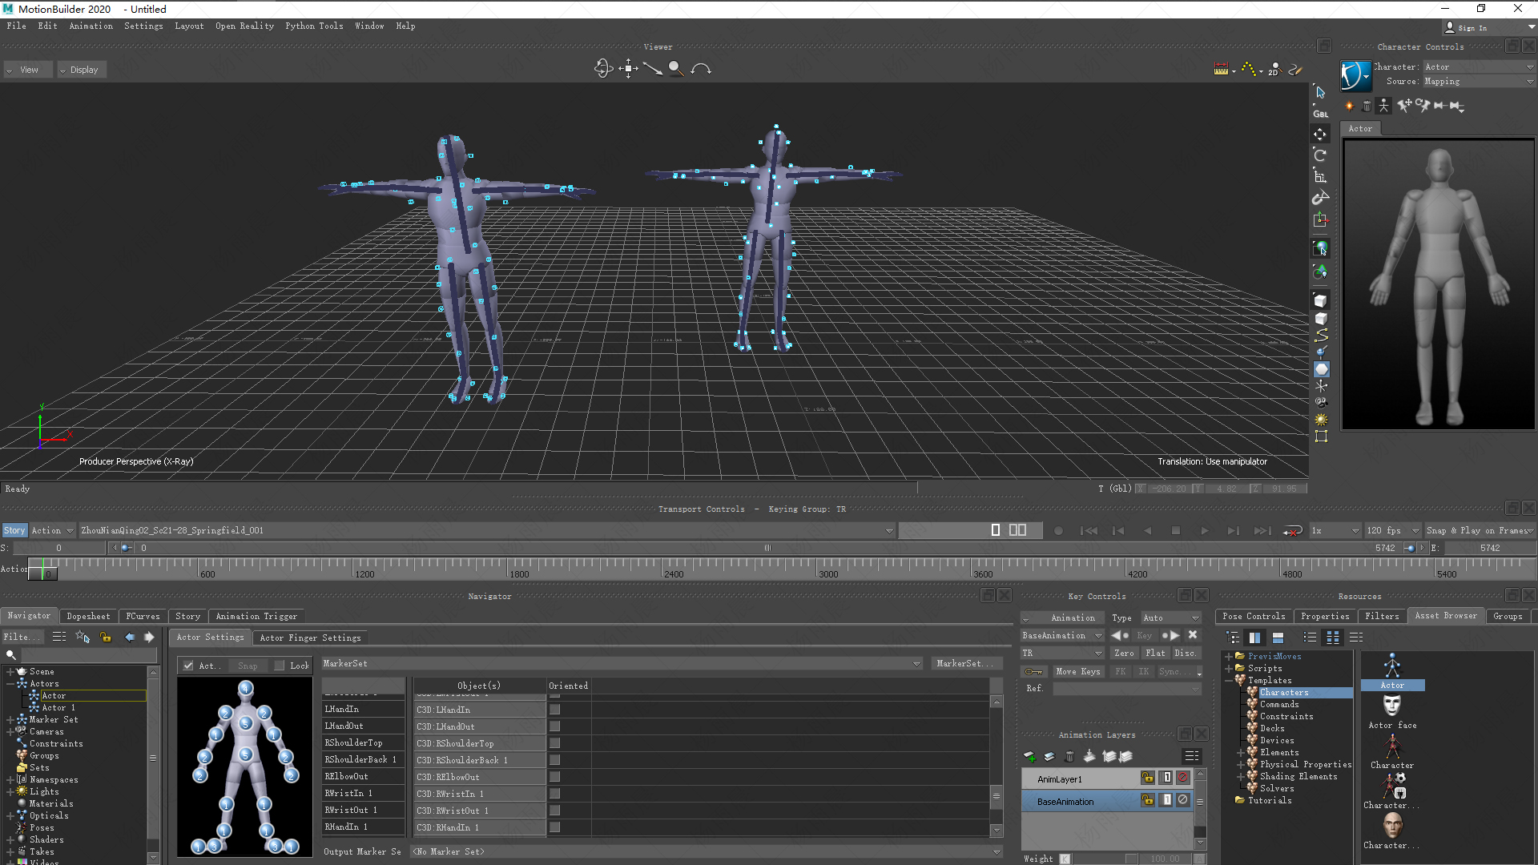Click the skeleton icon in Character Controls

point(1384,106)
